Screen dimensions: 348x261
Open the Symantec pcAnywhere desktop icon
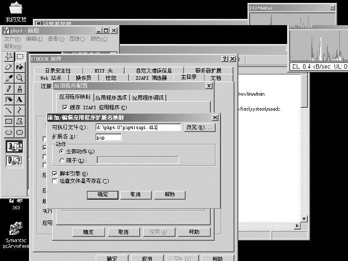click(16, 235)
